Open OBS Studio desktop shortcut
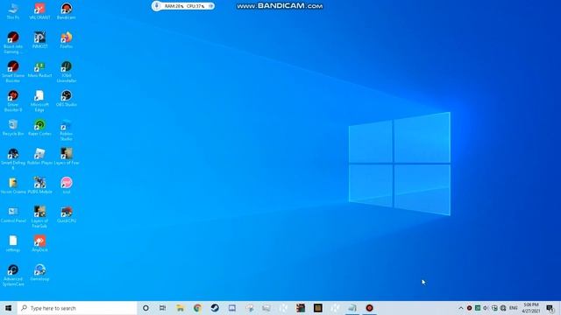This screenshot has height=315, width=561. tap(67, 98)
